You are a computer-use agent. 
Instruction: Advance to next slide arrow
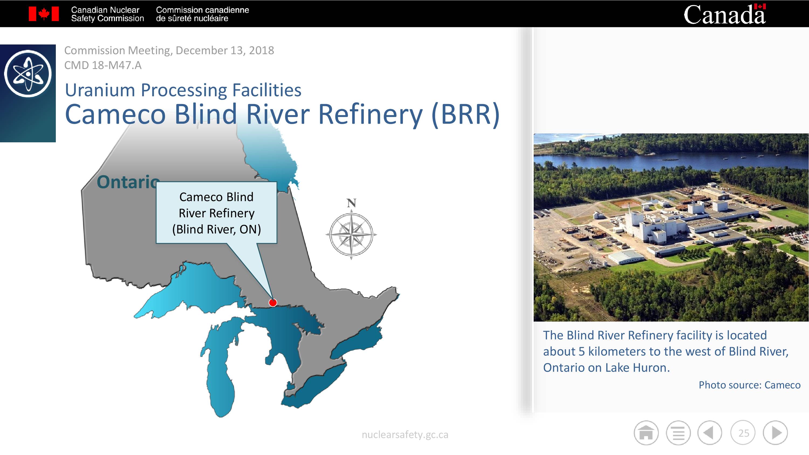(775, 433)
